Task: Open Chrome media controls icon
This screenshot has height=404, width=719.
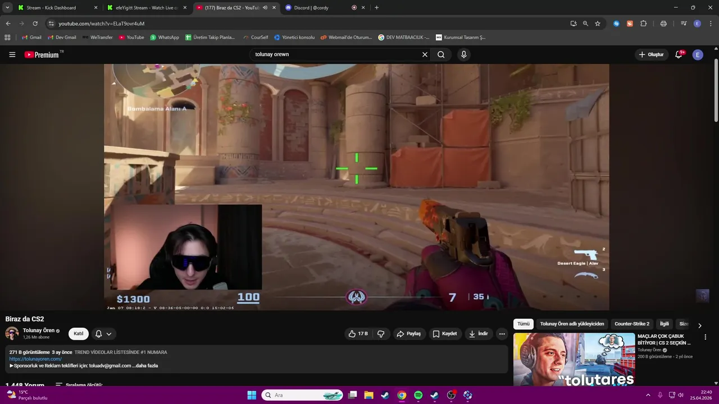Action: (684, 24)
